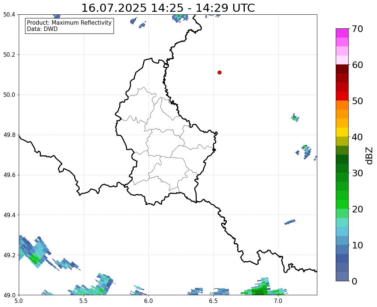
Task: Click longitude axis label 6.5
Action: pyautogui.click(x=213, y=301)
